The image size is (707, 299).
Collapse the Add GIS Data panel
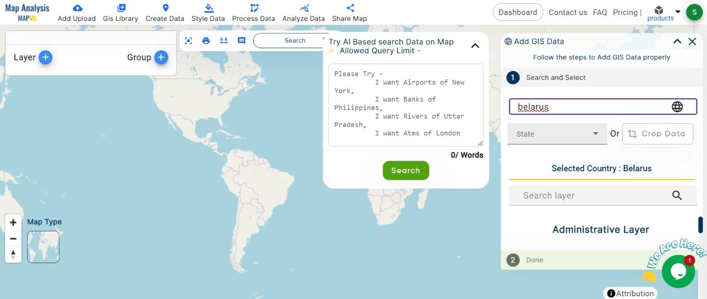[x=677, y=41]
